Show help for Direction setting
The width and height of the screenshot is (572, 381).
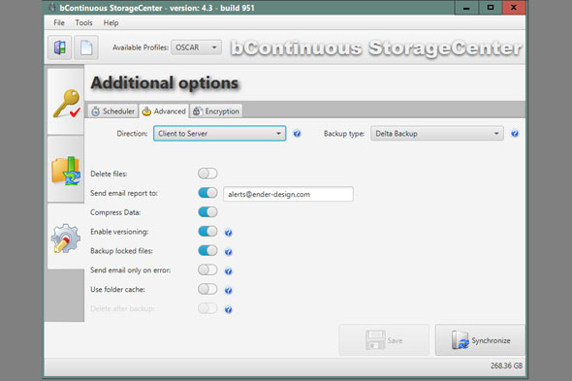pyautogui.click(x=297, y=134)
